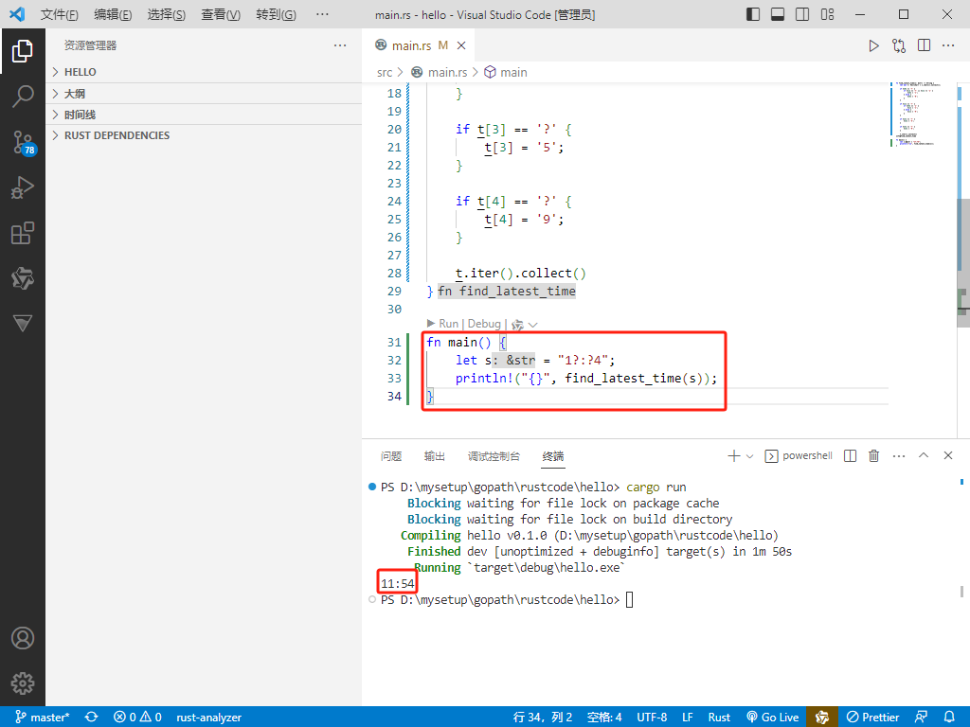970x727 pixels.
Task: Synchronize changes icon in status bar
Action: [x=92, y=718]
